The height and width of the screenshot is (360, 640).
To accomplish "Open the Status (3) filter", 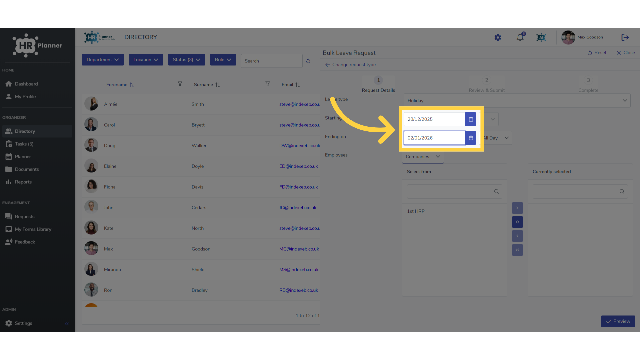I will [186, 60].
